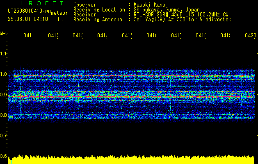Viewport: 258px width, 164px height.
Task: Click the red spectral line near 1.0 kHz
Action: pyautogui.click(x=134, y=76)
